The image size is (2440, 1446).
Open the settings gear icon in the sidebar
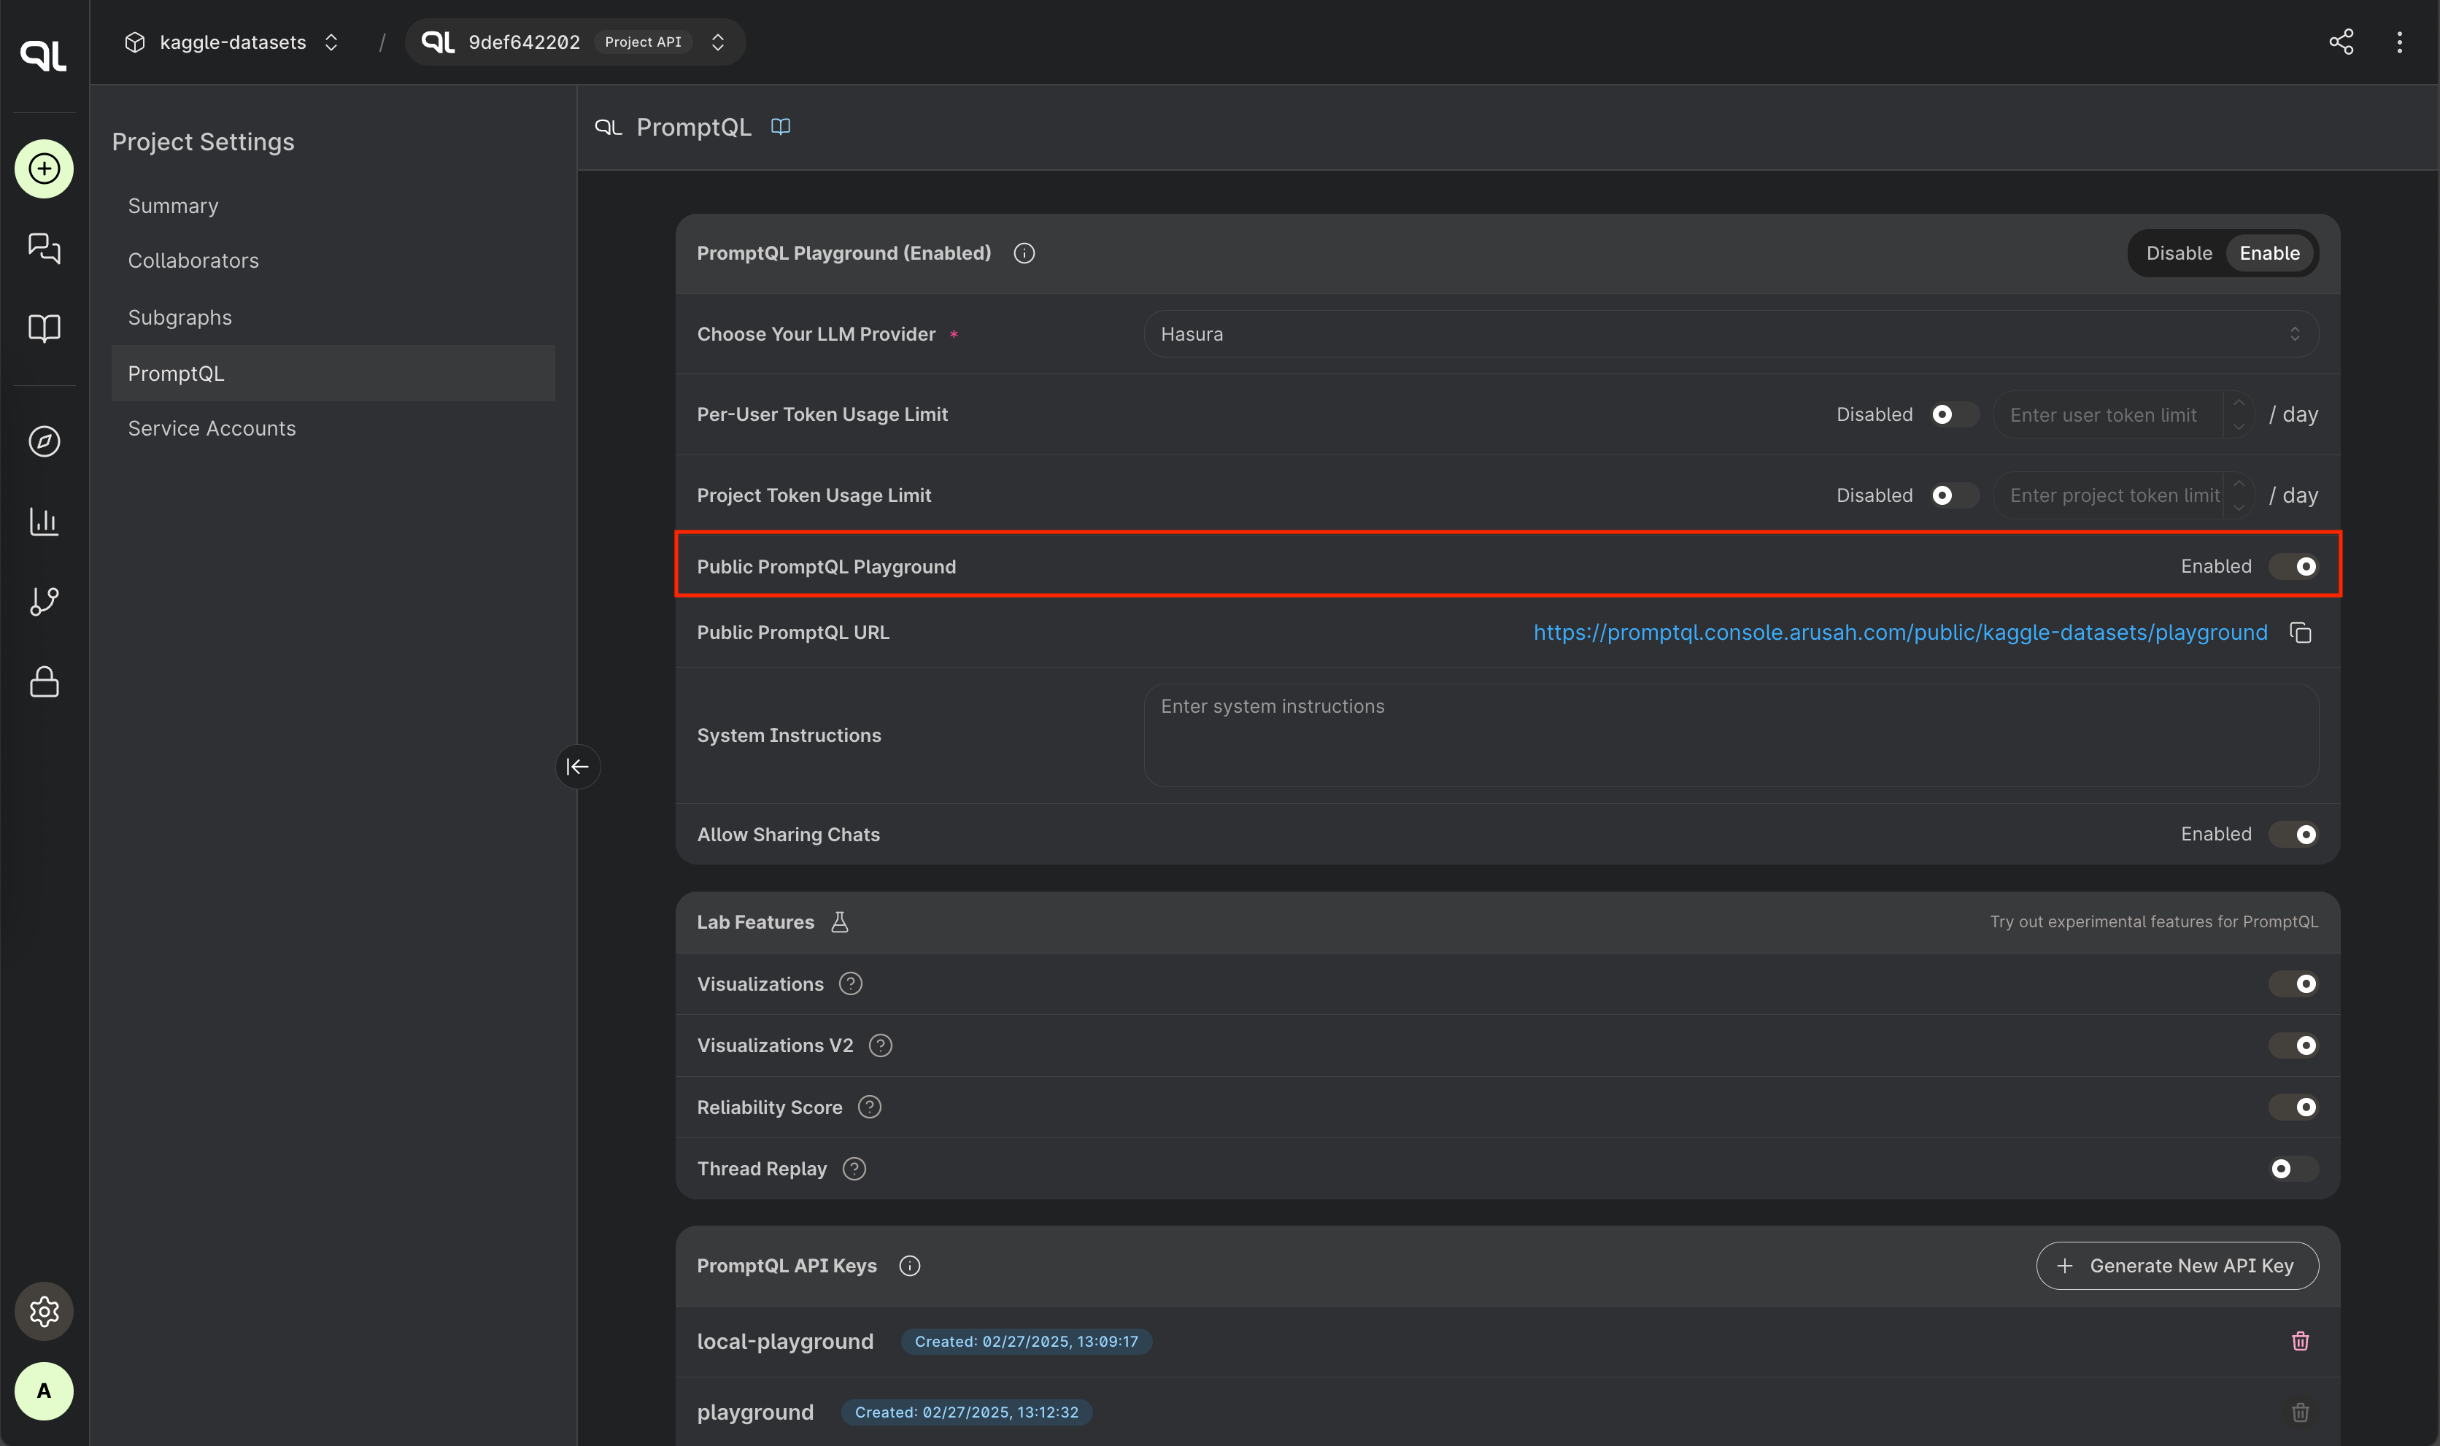tap(44, 1310)
